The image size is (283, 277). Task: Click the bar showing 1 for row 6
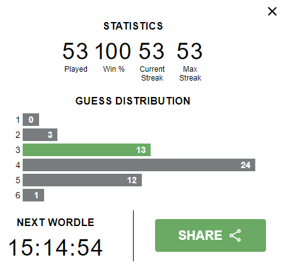coord(33,195)
